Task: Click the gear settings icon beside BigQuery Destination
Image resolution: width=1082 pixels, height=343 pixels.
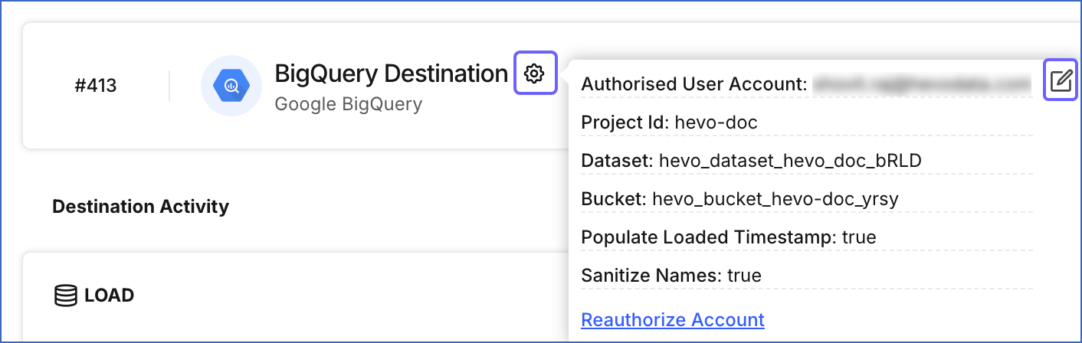Action: point(535,73)
